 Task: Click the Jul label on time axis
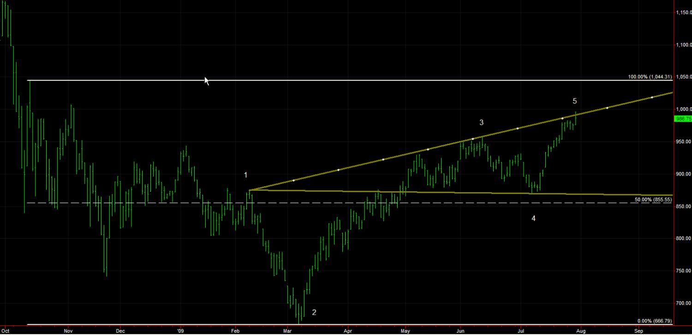521,331
